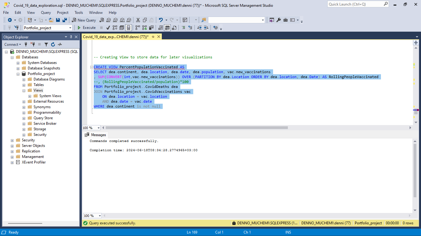
Task: Open the editor zoom 100 % dropdown
Action: tap(99, 128)
